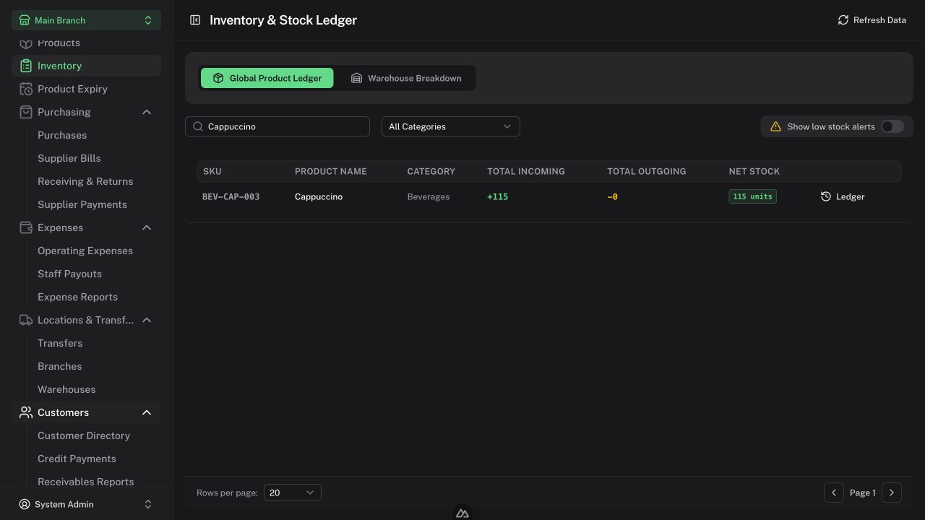Click the Warehouse Breakdown warehouse icon
The width and height of the screenshot is (925, 520).
point(356,78)
